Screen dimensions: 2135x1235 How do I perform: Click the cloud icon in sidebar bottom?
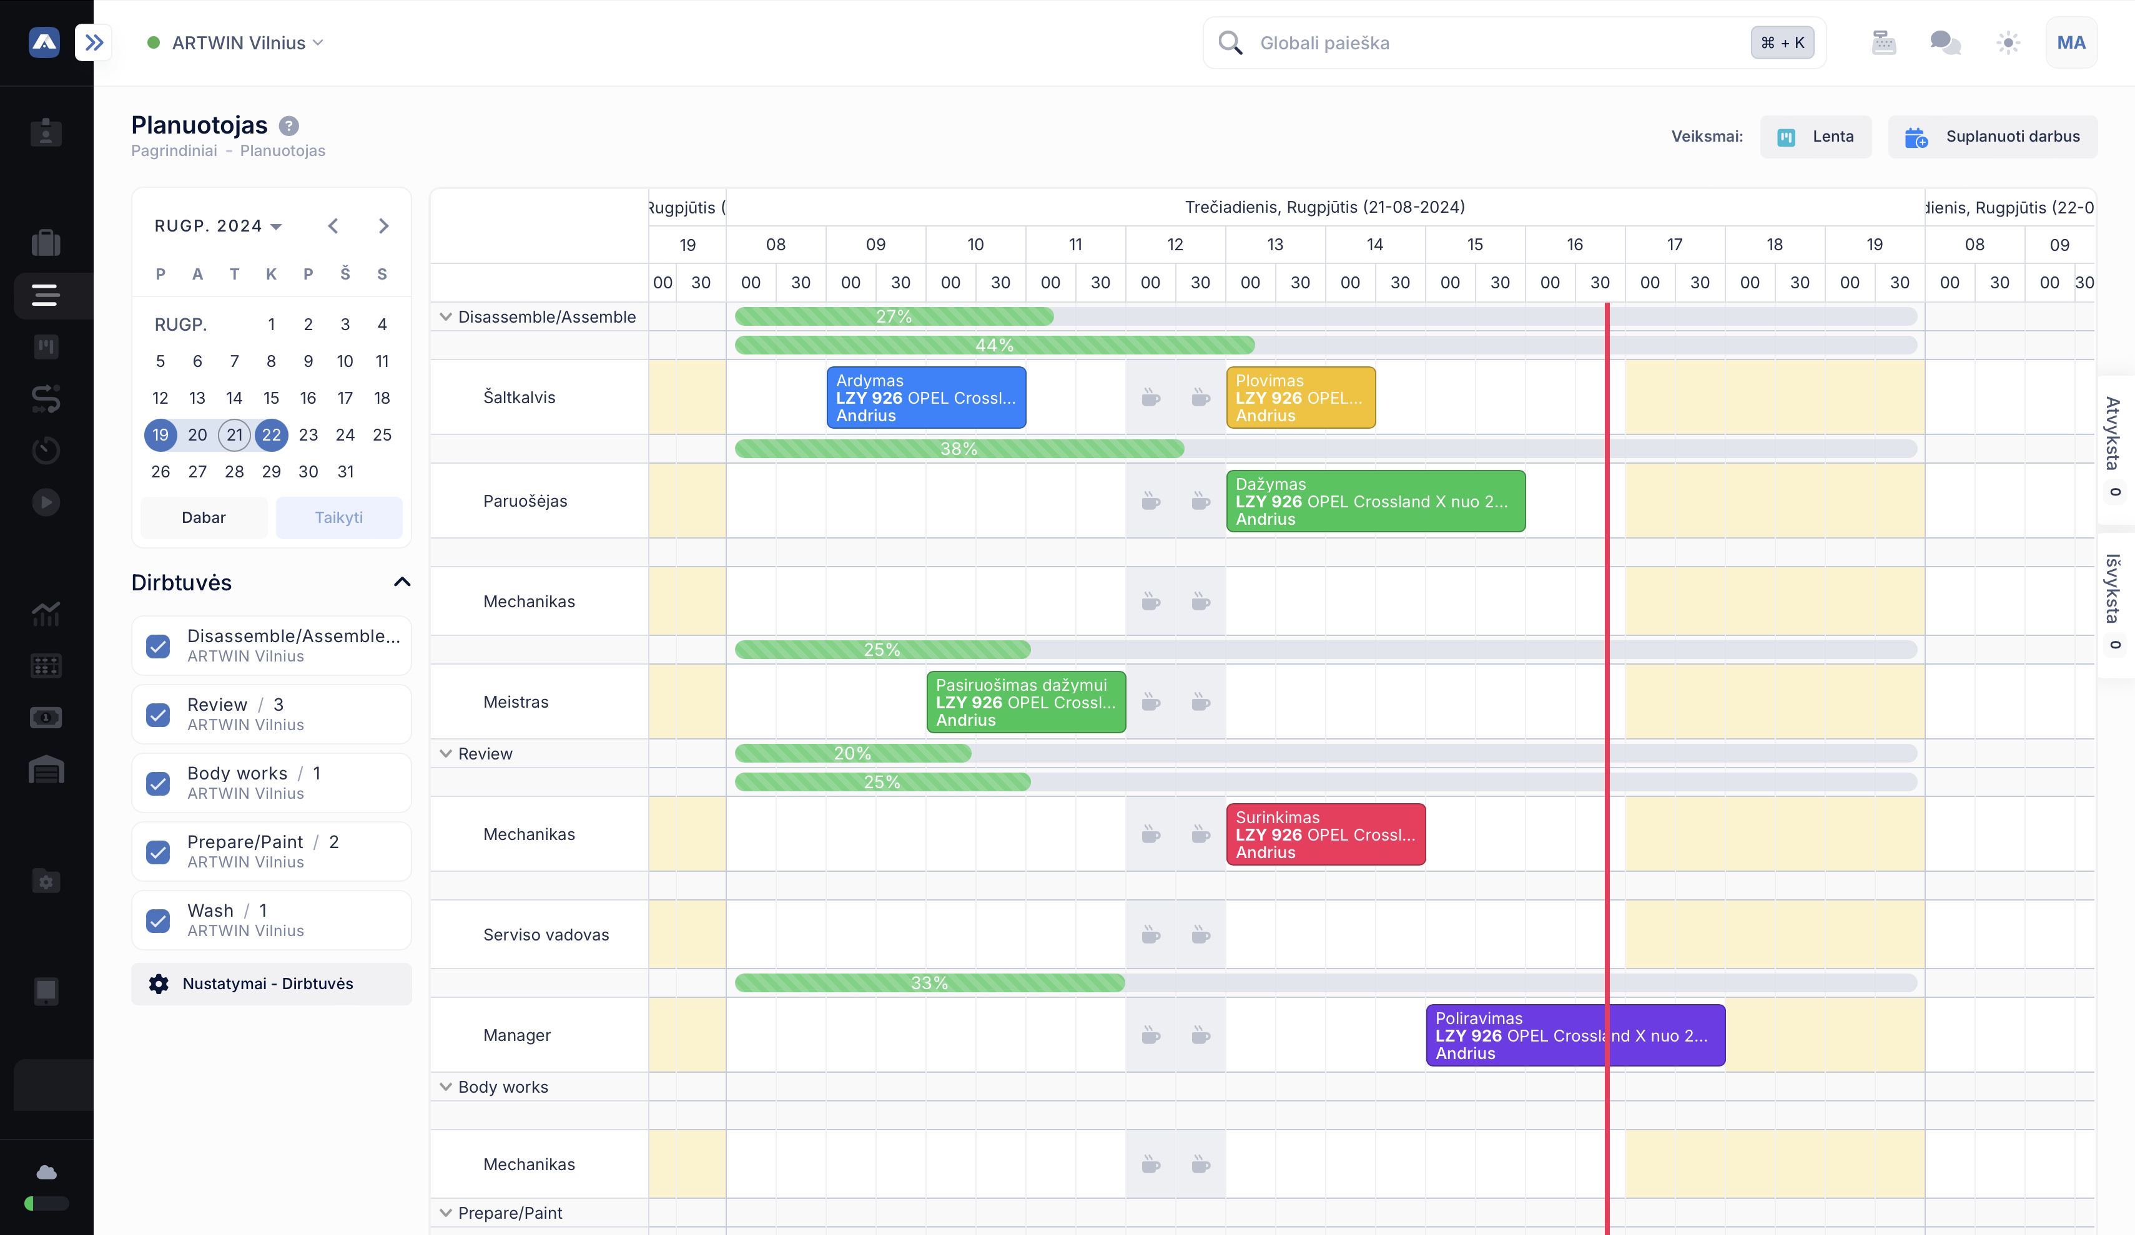(x=46, y=1173)
